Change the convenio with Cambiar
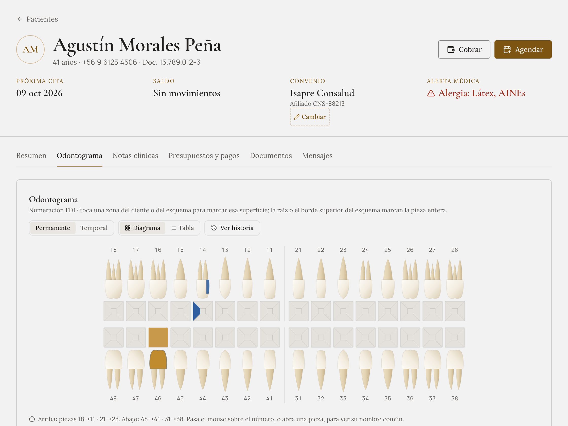 (x=310, y=117)
